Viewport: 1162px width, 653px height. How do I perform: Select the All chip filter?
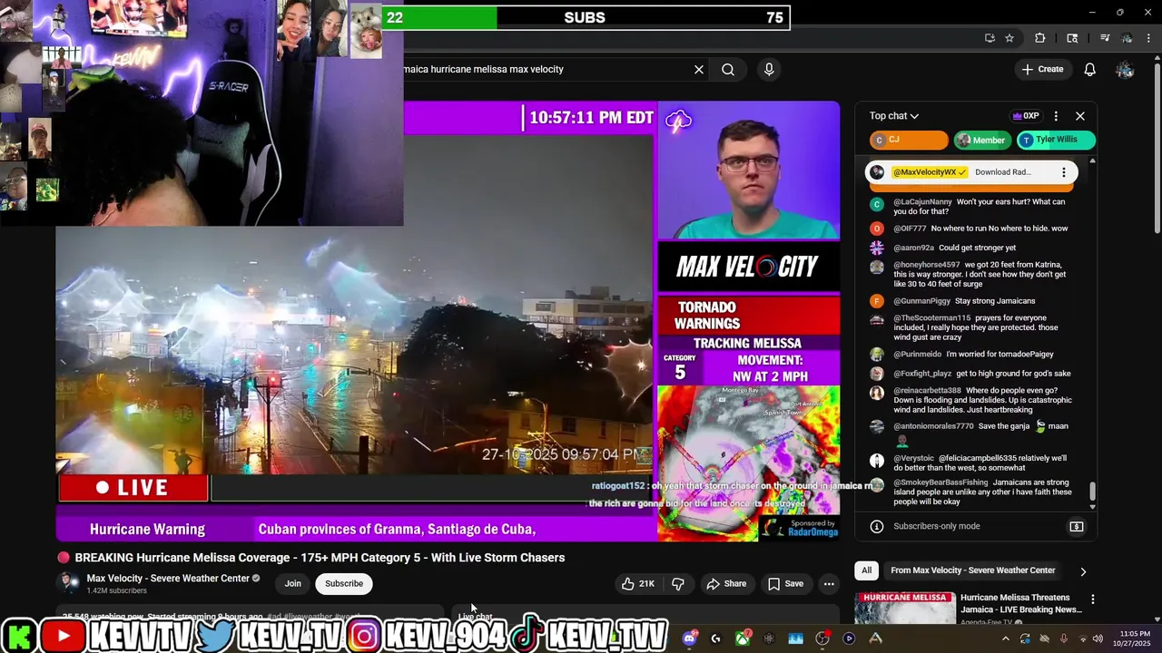pyautogui.click(x=867, y=570)
